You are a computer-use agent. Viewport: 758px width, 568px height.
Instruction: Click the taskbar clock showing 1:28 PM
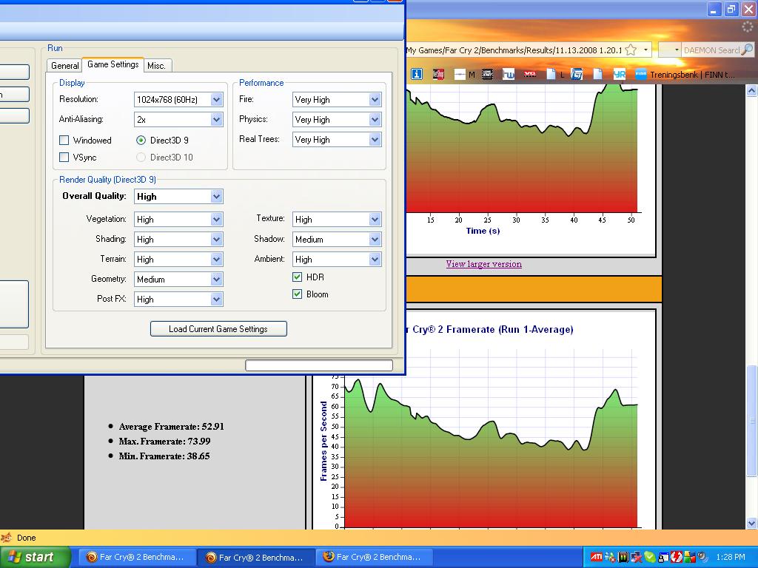pyautogui.click(x=731, y=557)
